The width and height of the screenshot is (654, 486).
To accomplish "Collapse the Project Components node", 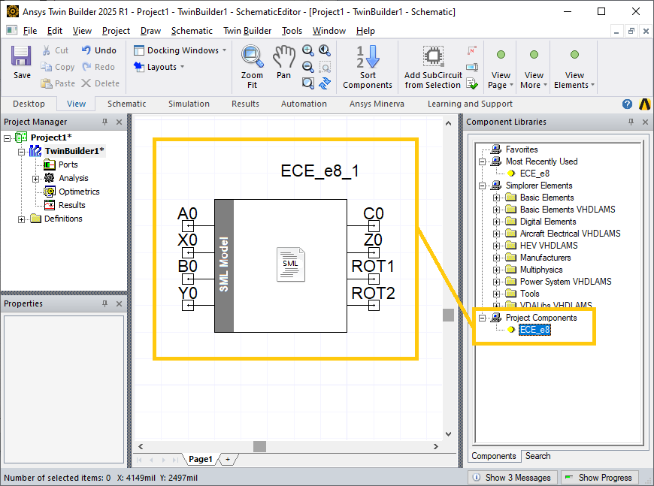I will pos(482,318).
